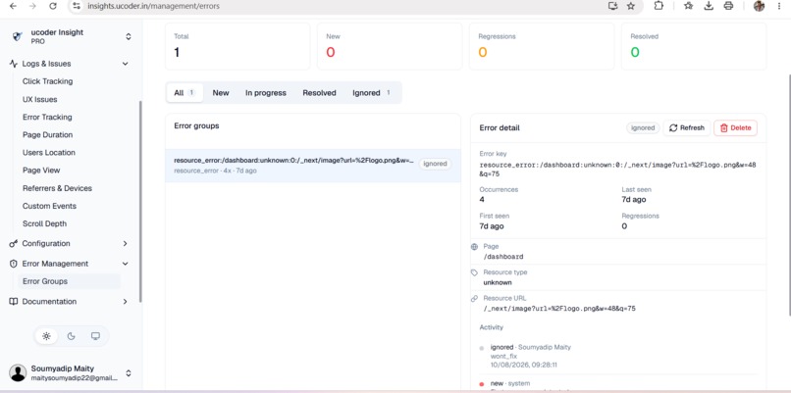Open Click Tracking in the sidebar
Screen dimensions: 791x393
coord(47,81)
